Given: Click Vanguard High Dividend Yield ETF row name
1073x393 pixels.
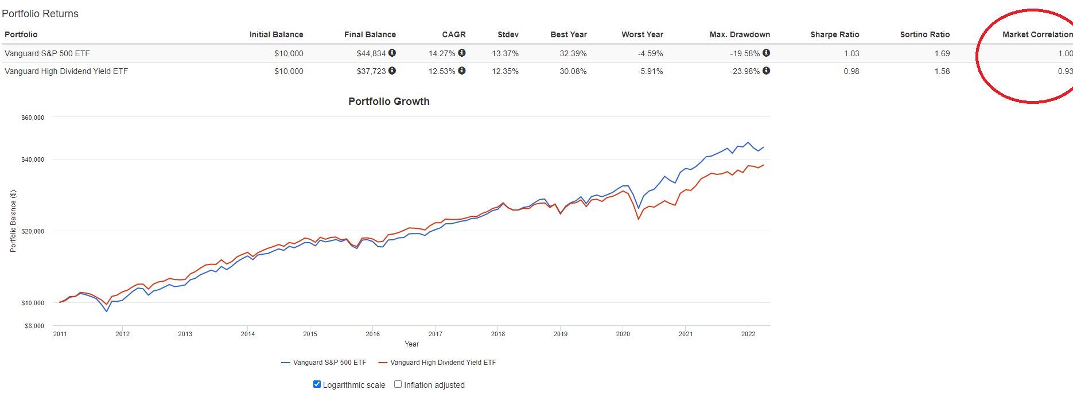Looking at the screenshot, I should point(66,71).
